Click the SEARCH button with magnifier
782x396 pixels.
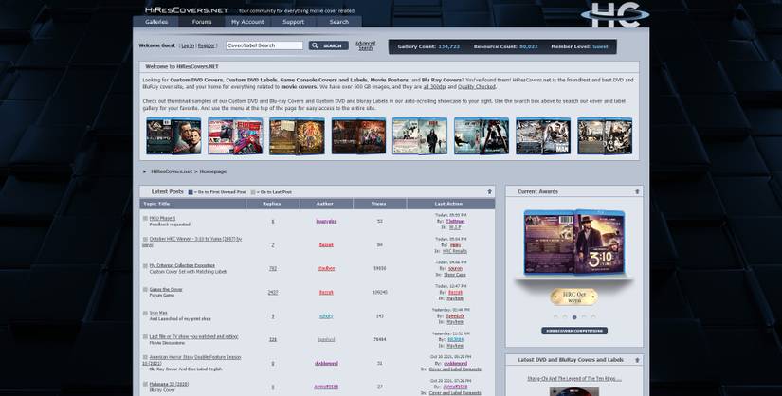(x=328, y=45)
